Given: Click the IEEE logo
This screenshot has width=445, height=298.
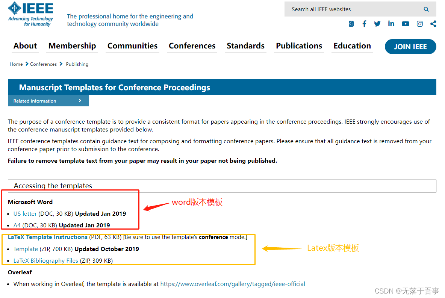Looking at the screenshot, I should (x=31, y=14).
